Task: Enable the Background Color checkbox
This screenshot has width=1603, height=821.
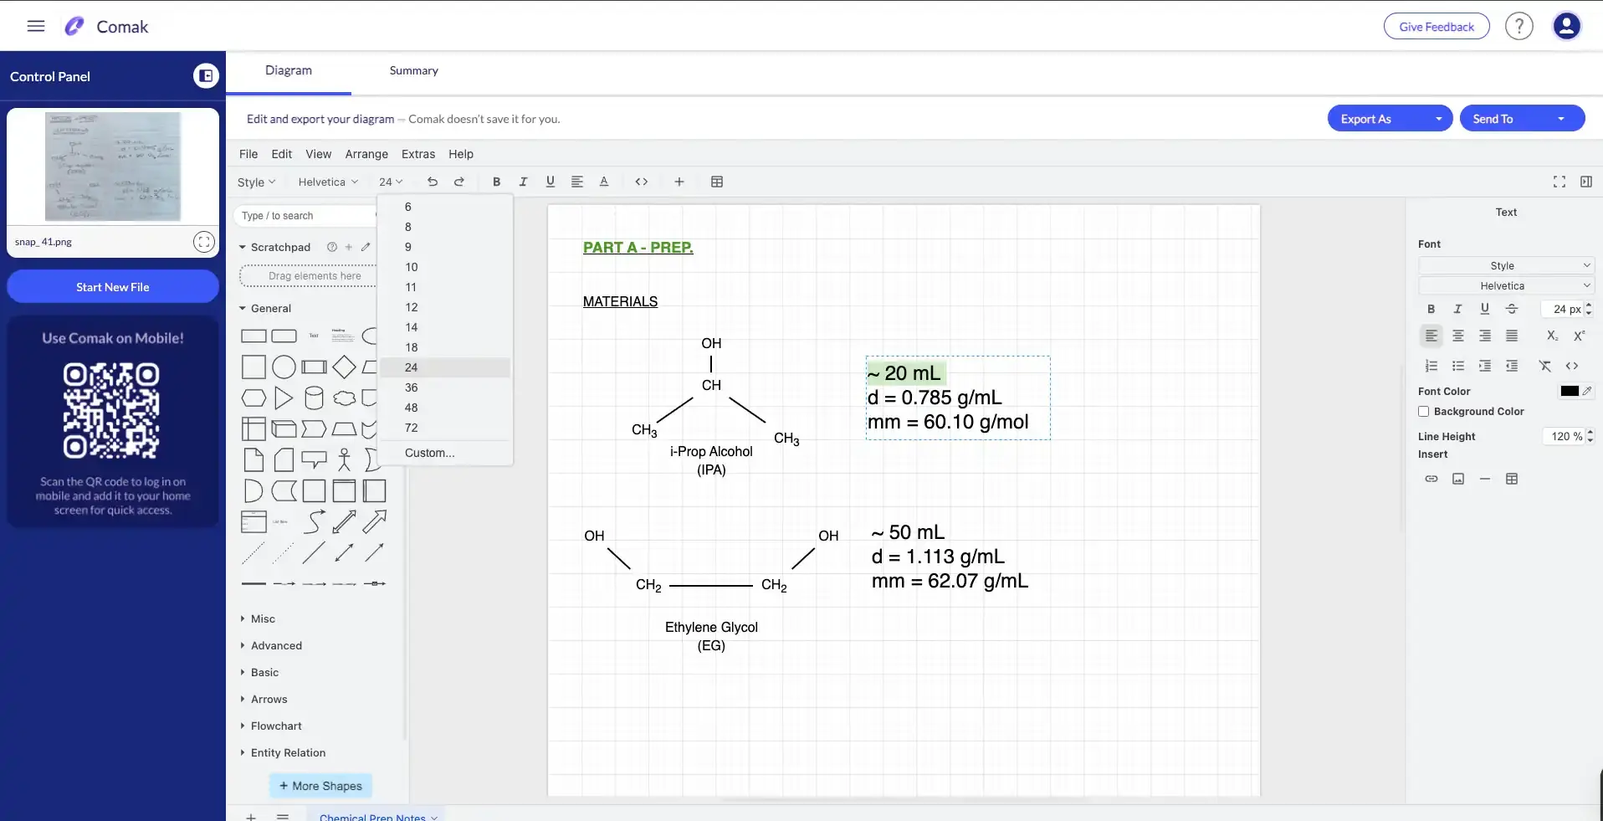Action: pos(1423,412)
